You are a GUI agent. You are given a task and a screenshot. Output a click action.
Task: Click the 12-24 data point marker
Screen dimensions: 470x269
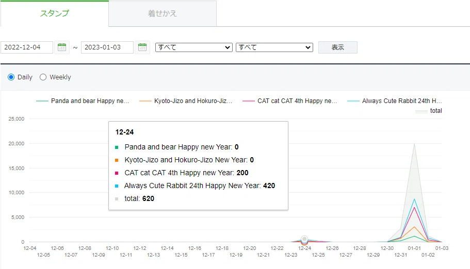[x=304, y=239]
